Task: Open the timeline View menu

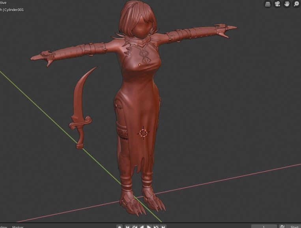Action: coord(3,226)
